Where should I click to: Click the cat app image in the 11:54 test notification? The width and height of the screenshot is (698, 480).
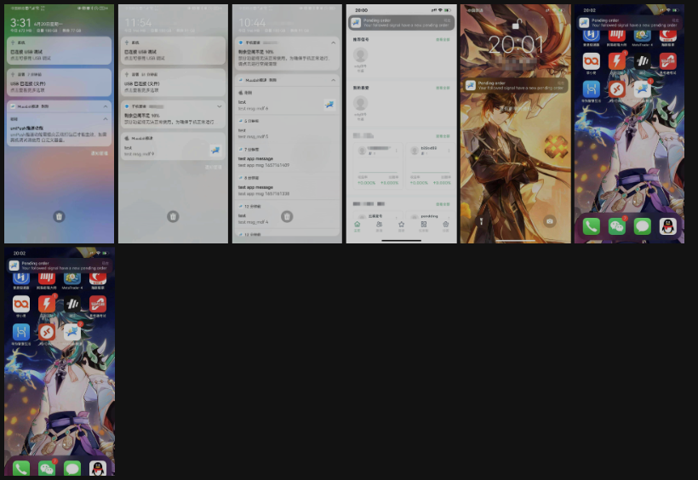coord(215,151)
